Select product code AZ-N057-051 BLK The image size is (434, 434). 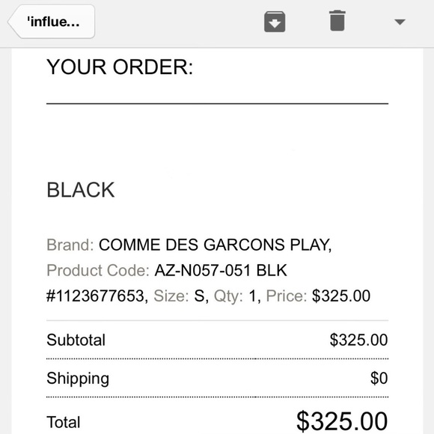click(221, 270)
